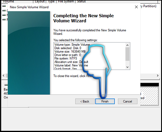Screen dimensions: 162x132
Task: Click right arrow of Disk Management horizontal scrollbar
Action: click(x=158, y=75)
